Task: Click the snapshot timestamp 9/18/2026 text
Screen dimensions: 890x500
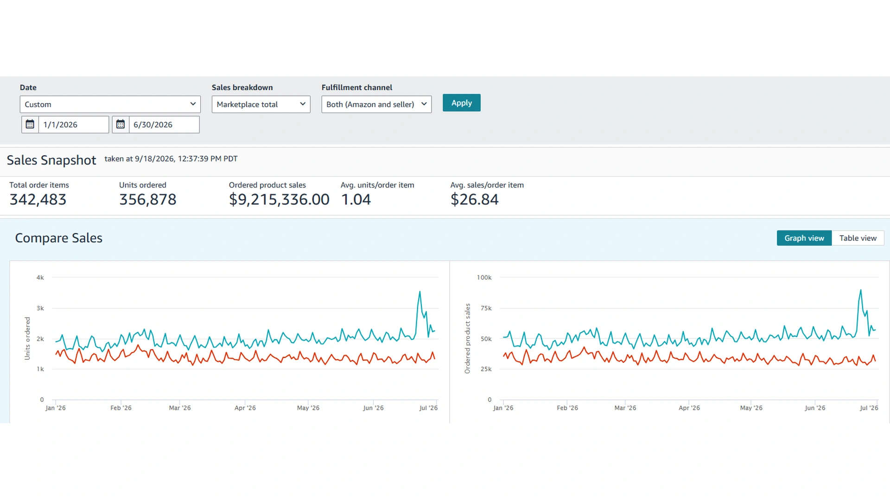Action: tap(171, 159)
